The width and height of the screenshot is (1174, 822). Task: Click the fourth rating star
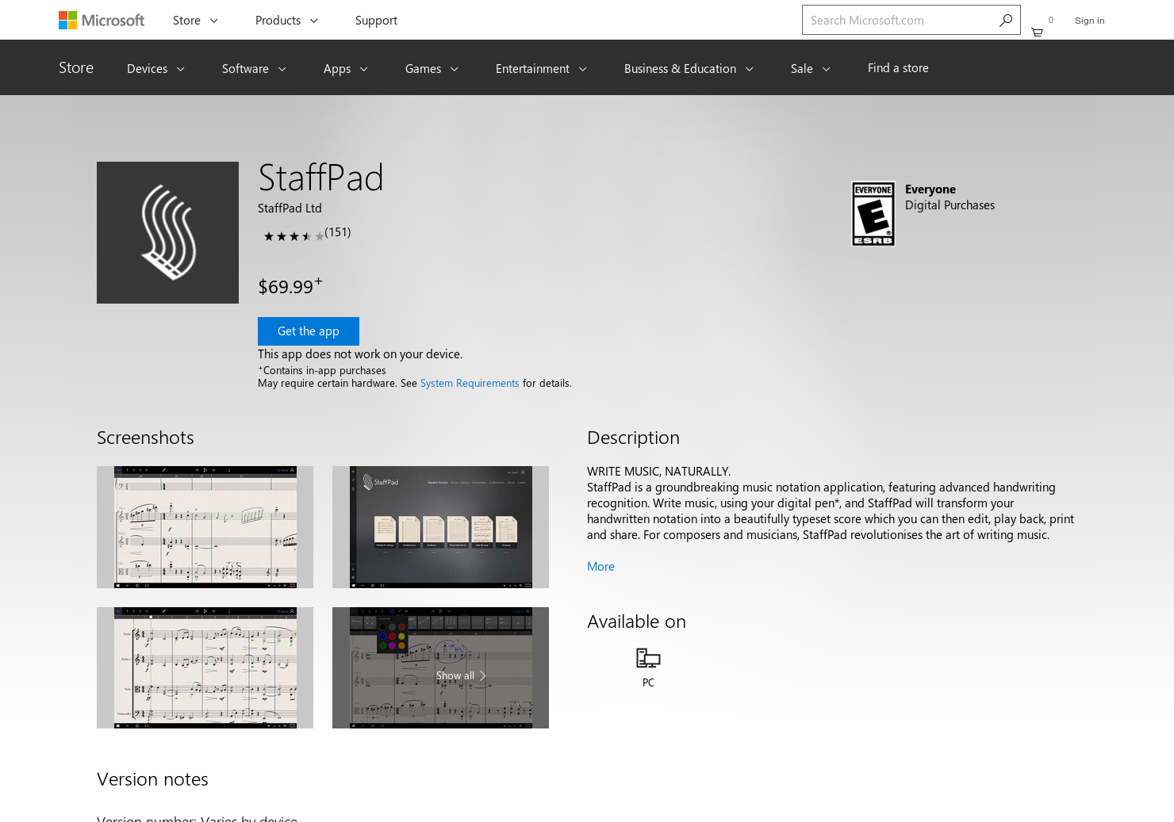tap(306, 235)
